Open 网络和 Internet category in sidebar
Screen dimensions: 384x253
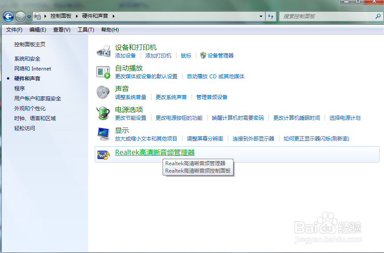32,69
